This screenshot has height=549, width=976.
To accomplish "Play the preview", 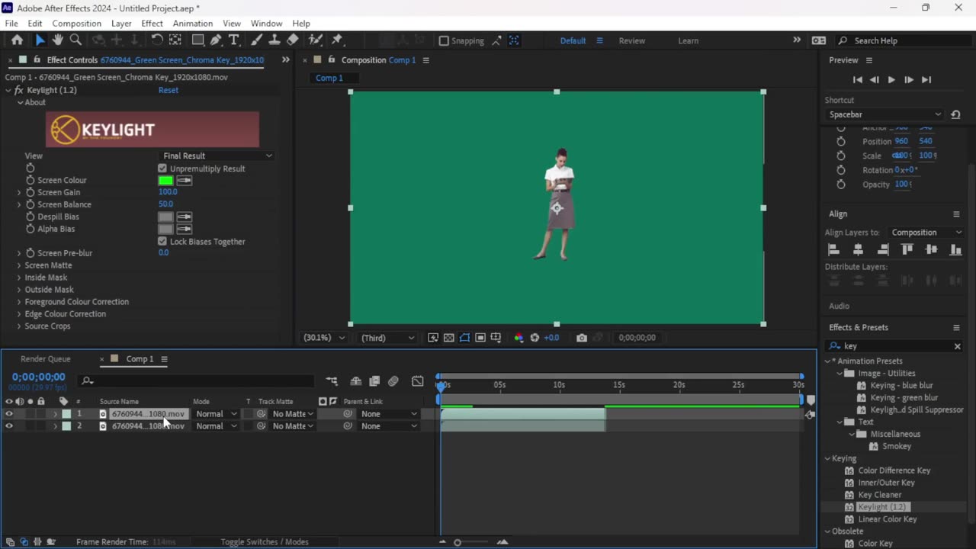I will coord(891,79).
